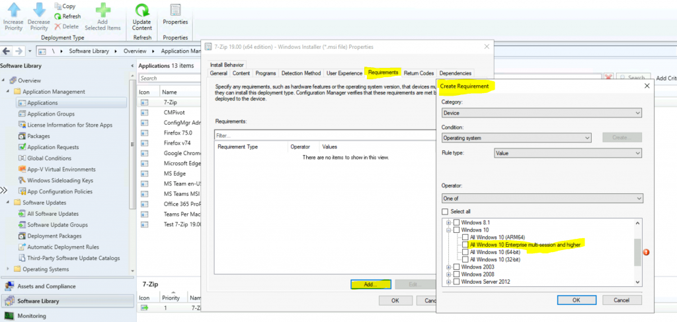This screenshot has width=677, height=322.
Task: Open Automatic Deployment Rules node
Action: 63,247
